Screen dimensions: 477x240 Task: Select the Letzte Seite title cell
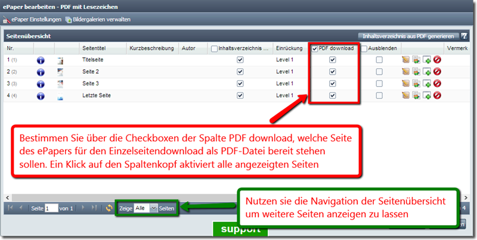[97, 95]
